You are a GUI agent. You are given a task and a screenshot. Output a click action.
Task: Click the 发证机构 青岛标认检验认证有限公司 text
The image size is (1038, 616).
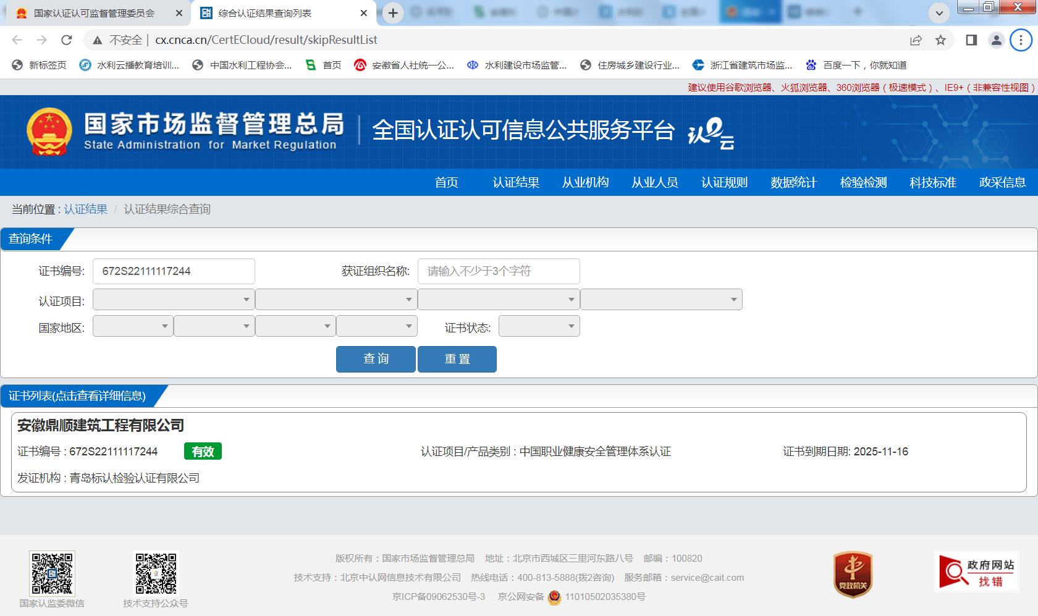click(108, 478)
